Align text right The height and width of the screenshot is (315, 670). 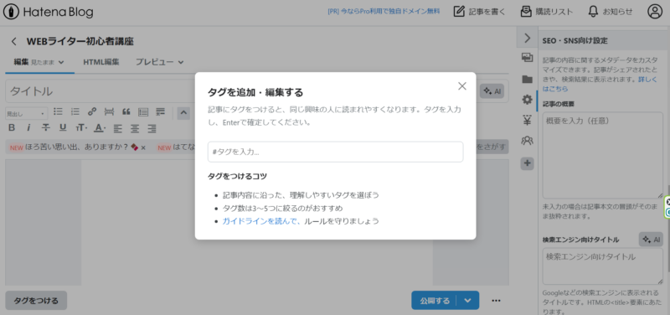point(152,128)
